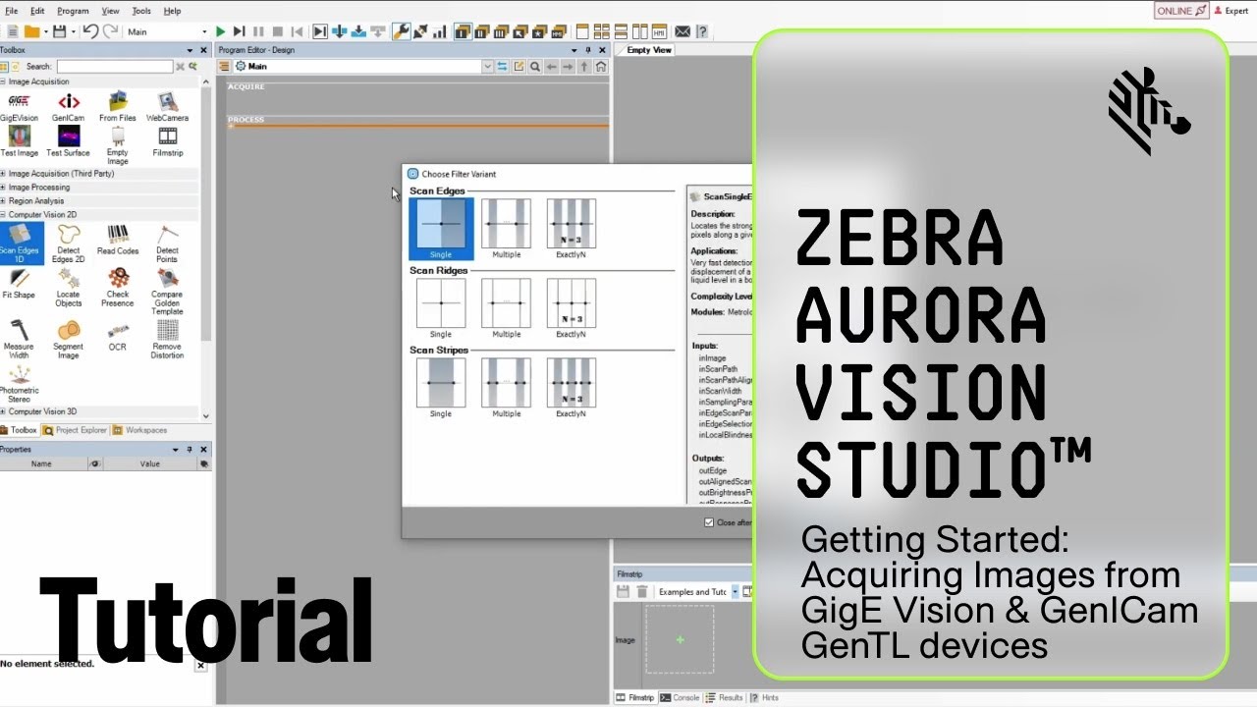The image size is (1257, 707).
Task: Choose the Remove Distortion tool
Action: pyautogui.click(x=168, y=340)
